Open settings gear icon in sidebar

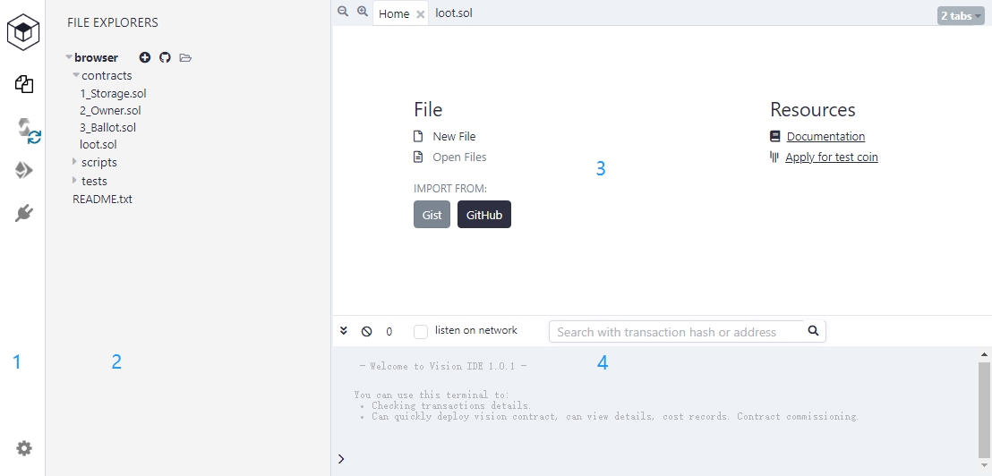[24, 448]
